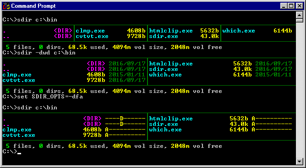Click the scrollbar up arrow
Image resolution: width=306 pixels, height=168 pixels.
tap(299, 15)
